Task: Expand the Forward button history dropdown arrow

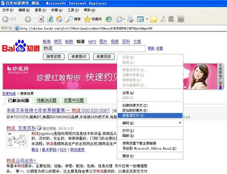Action: pyautogui.click(x=34, y=19)
